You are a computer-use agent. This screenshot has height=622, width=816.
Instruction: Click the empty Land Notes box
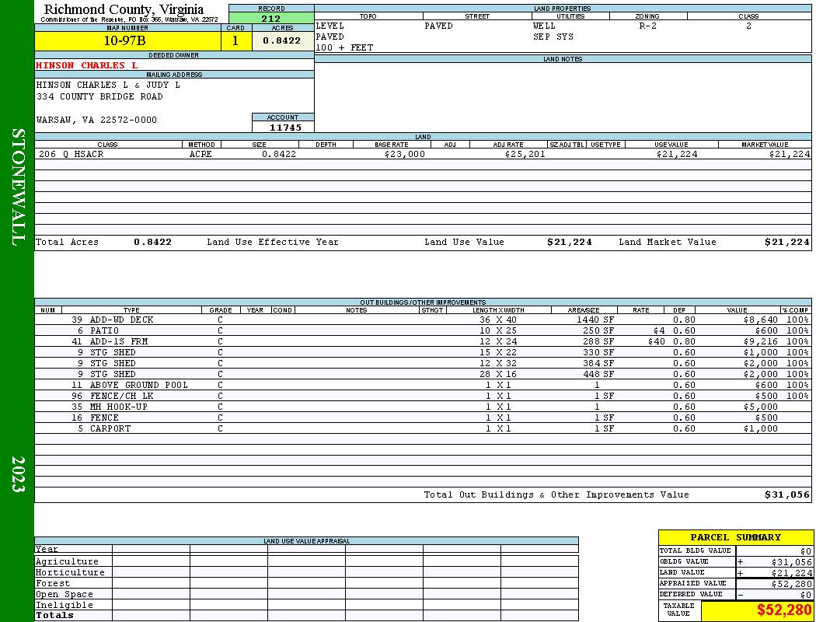(x=563, y=97)
